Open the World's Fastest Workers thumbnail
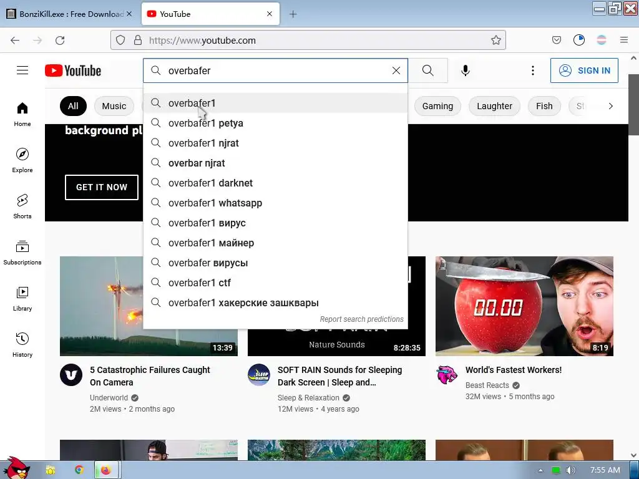The height and width of the screenshot is (479, 639). click(524, 306)
